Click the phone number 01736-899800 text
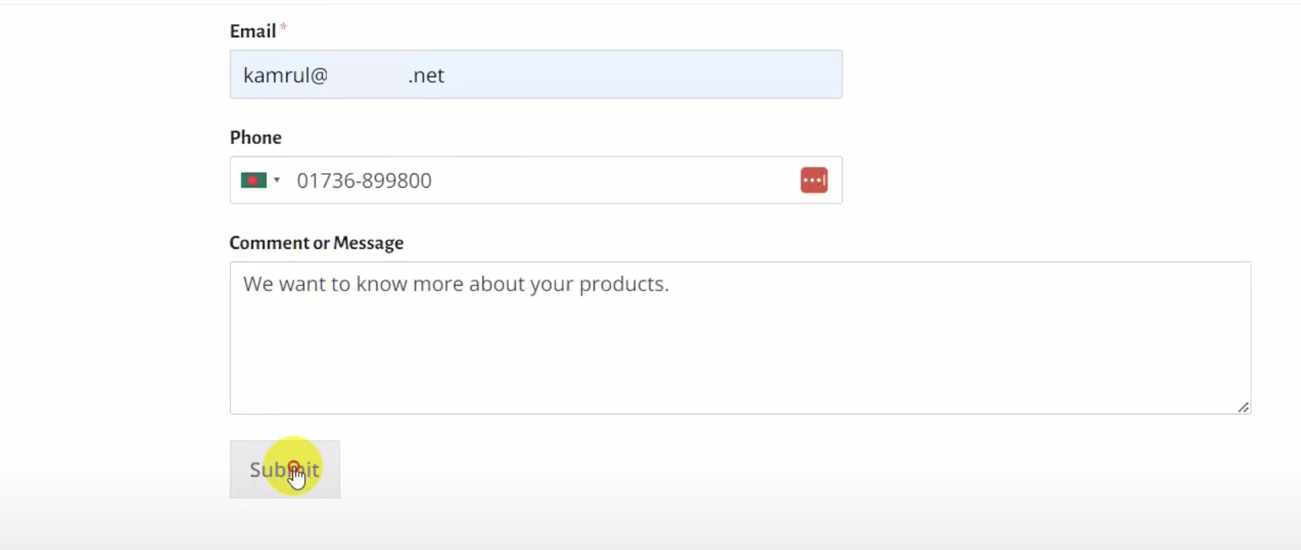 coord(364,181)
